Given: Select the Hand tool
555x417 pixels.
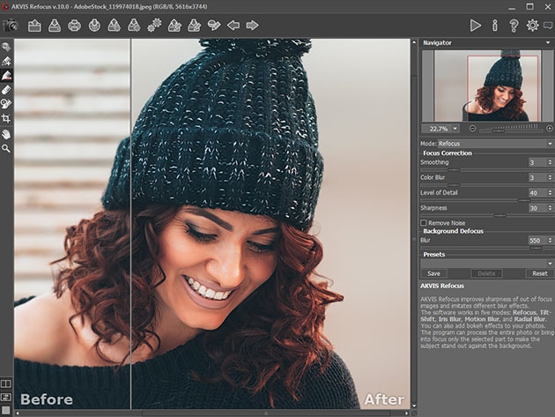Looking at the screenshot, I should 6,133.
